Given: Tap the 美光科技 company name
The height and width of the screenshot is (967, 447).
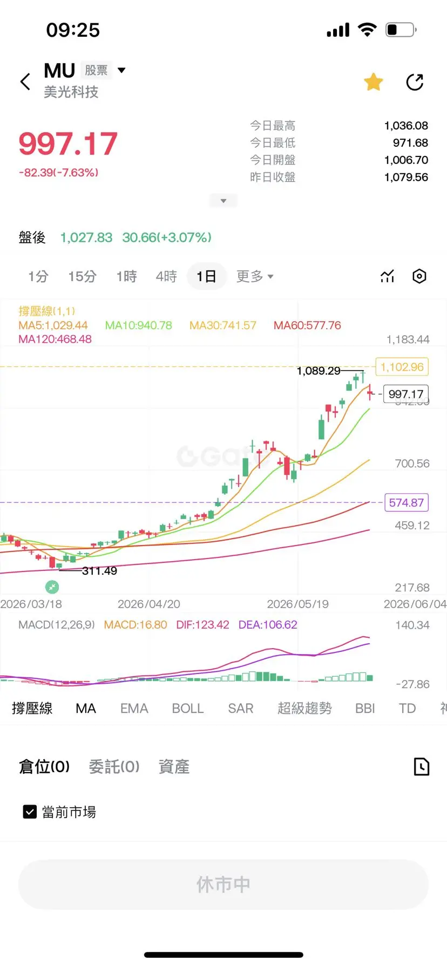Looking at the screenshot, I should (71, 92).
